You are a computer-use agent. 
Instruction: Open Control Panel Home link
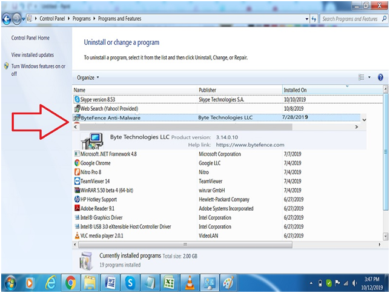coord(30,38)
